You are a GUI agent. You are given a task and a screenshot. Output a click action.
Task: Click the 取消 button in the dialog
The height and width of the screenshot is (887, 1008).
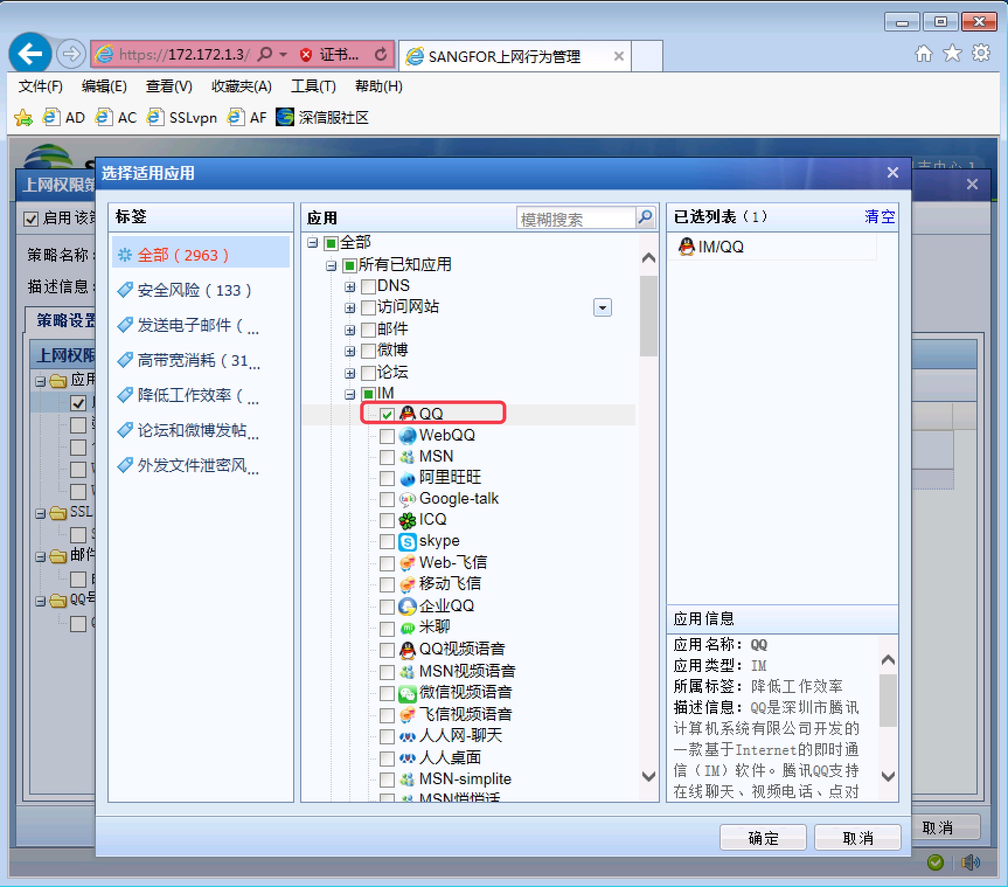[x=858, y=838]
